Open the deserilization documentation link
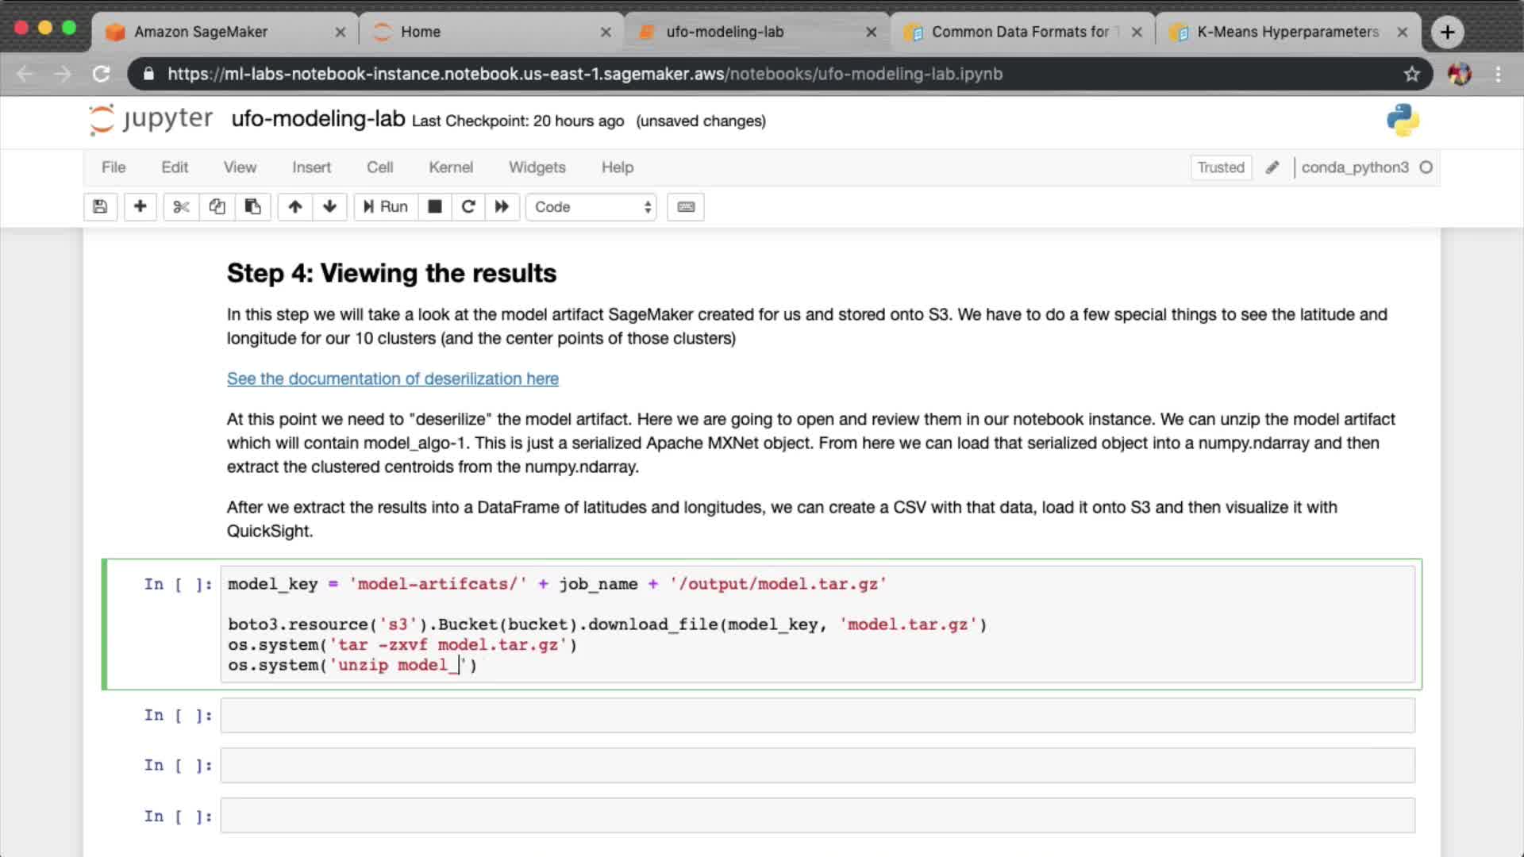1524x857 pixels. (392, 379)
